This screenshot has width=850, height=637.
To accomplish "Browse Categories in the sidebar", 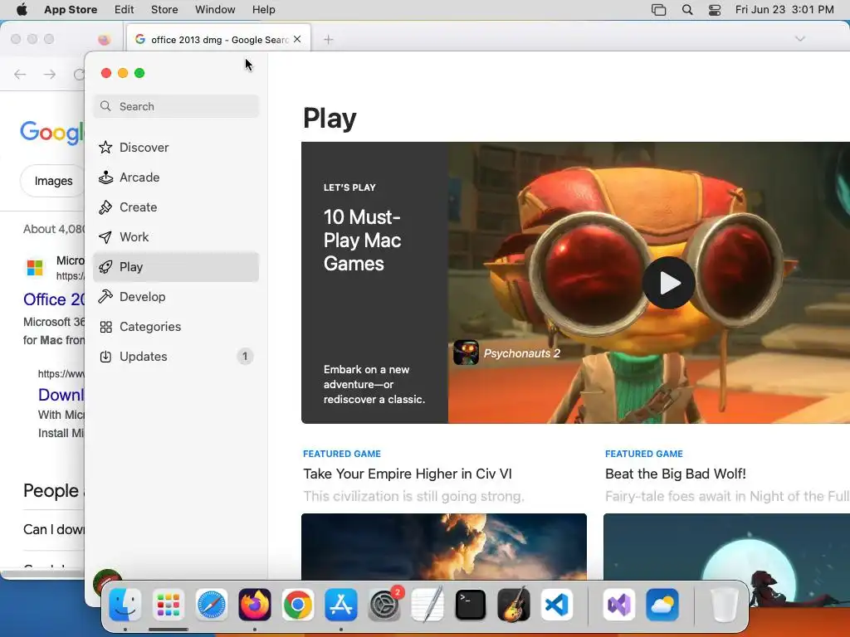I will click(176, 326).
